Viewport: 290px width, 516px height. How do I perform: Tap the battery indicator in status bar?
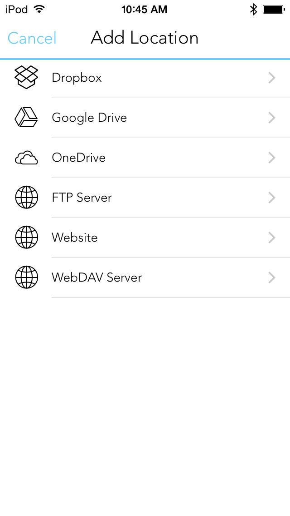(x=273, y=9)
